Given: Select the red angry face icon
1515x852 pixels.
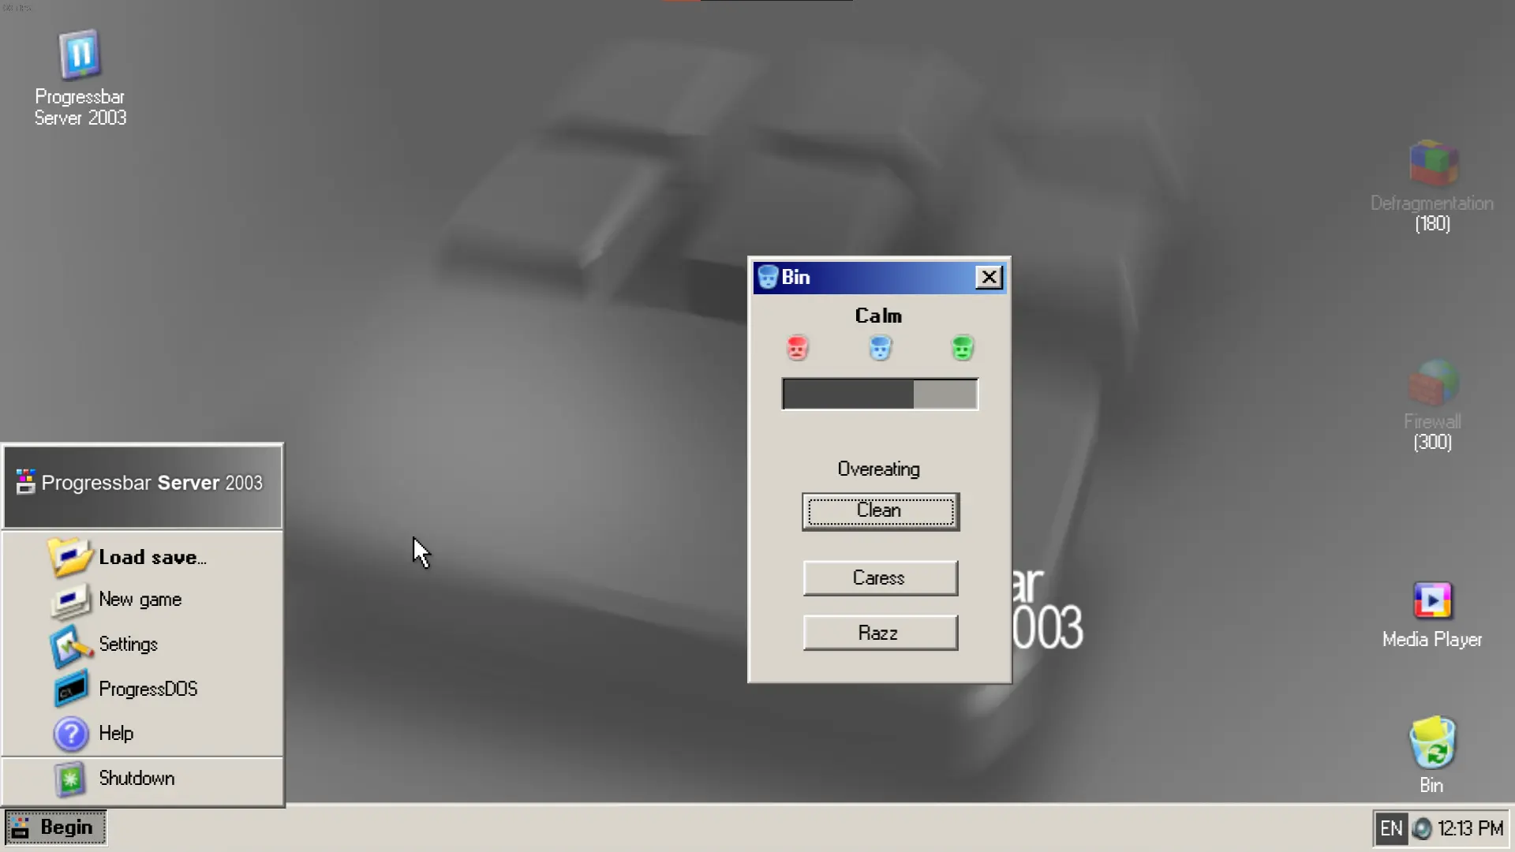Looking at the screenshot, I should 797,348.
